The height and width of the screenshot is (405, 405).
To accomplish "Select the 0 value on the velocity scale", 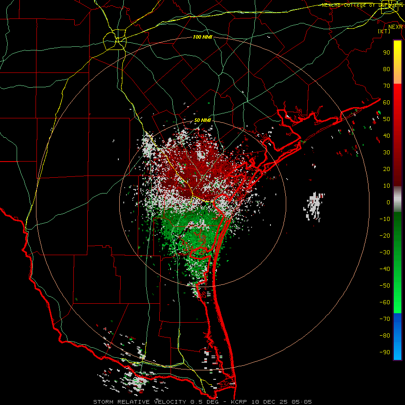I will coord(388,202).
